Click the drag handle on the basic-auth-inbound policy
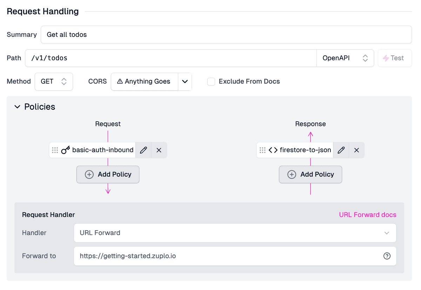The image size is (421, 290). 55,150
